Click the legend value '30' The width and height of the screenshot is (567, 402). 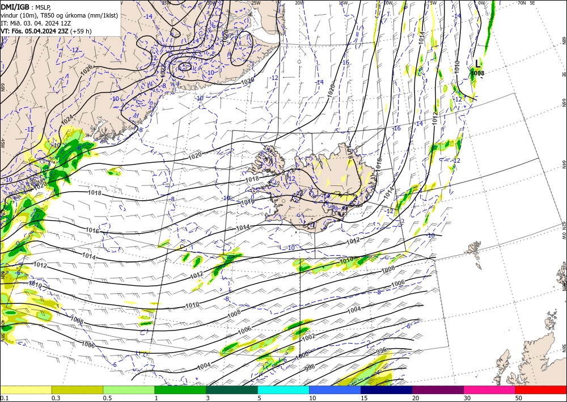coord(467,398)
